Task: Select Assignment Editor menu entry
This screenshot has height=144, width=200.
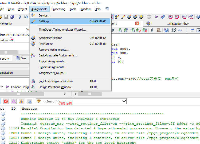Action: pos(70,38)
